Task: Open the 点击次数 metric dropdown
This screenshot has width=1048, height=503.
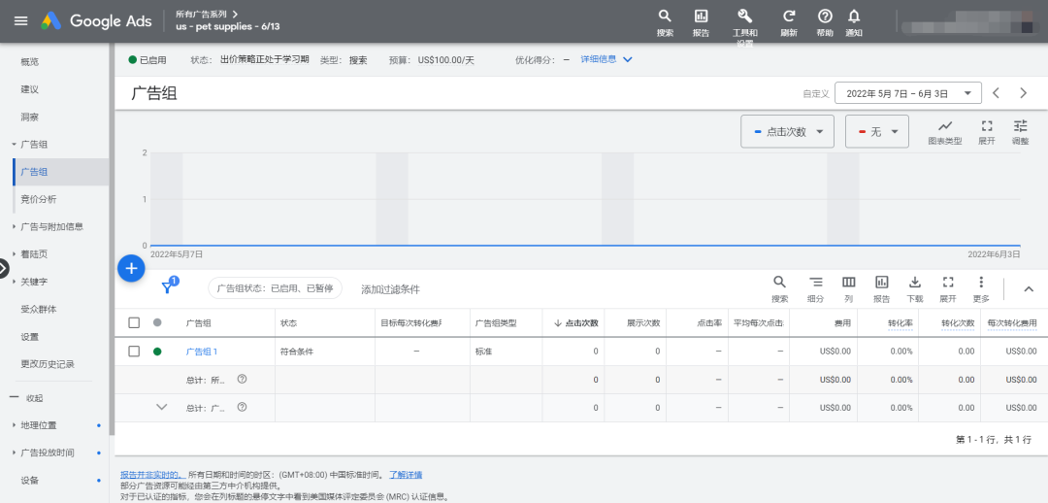Action: click(x=787, y=132)
